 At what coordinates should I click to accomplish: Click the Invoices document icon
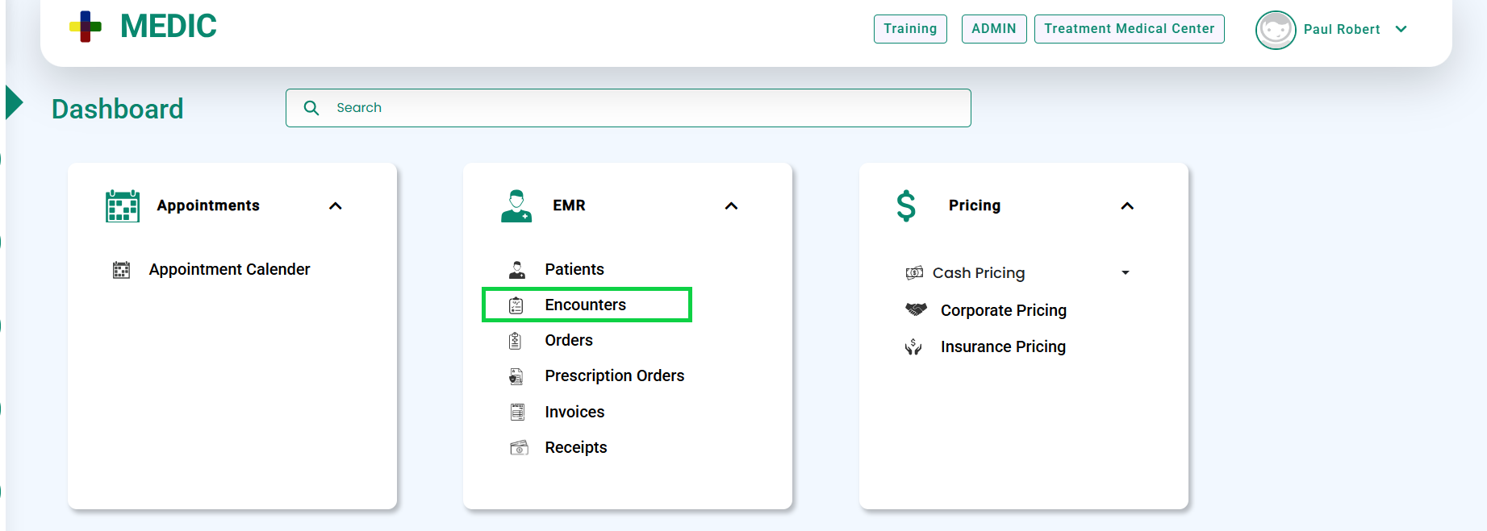[517, 413]
